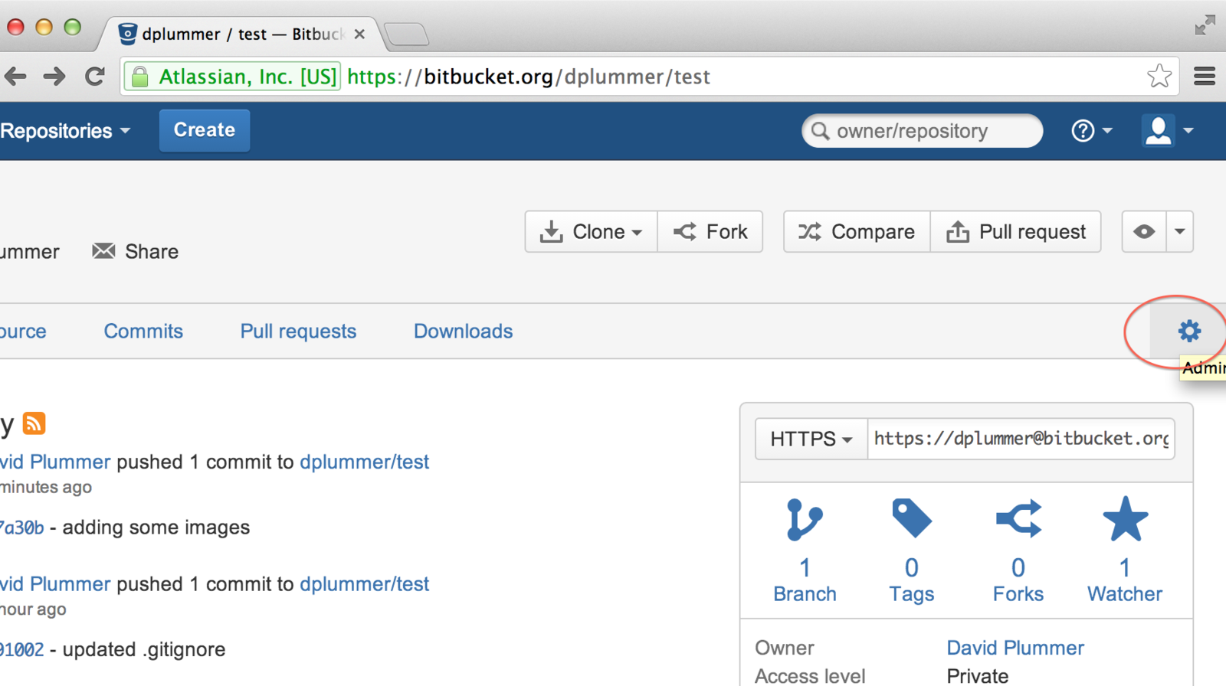This screenshot has height=686, width=1226.
Task: Click the 0 Tags count link
Action: 911,580
